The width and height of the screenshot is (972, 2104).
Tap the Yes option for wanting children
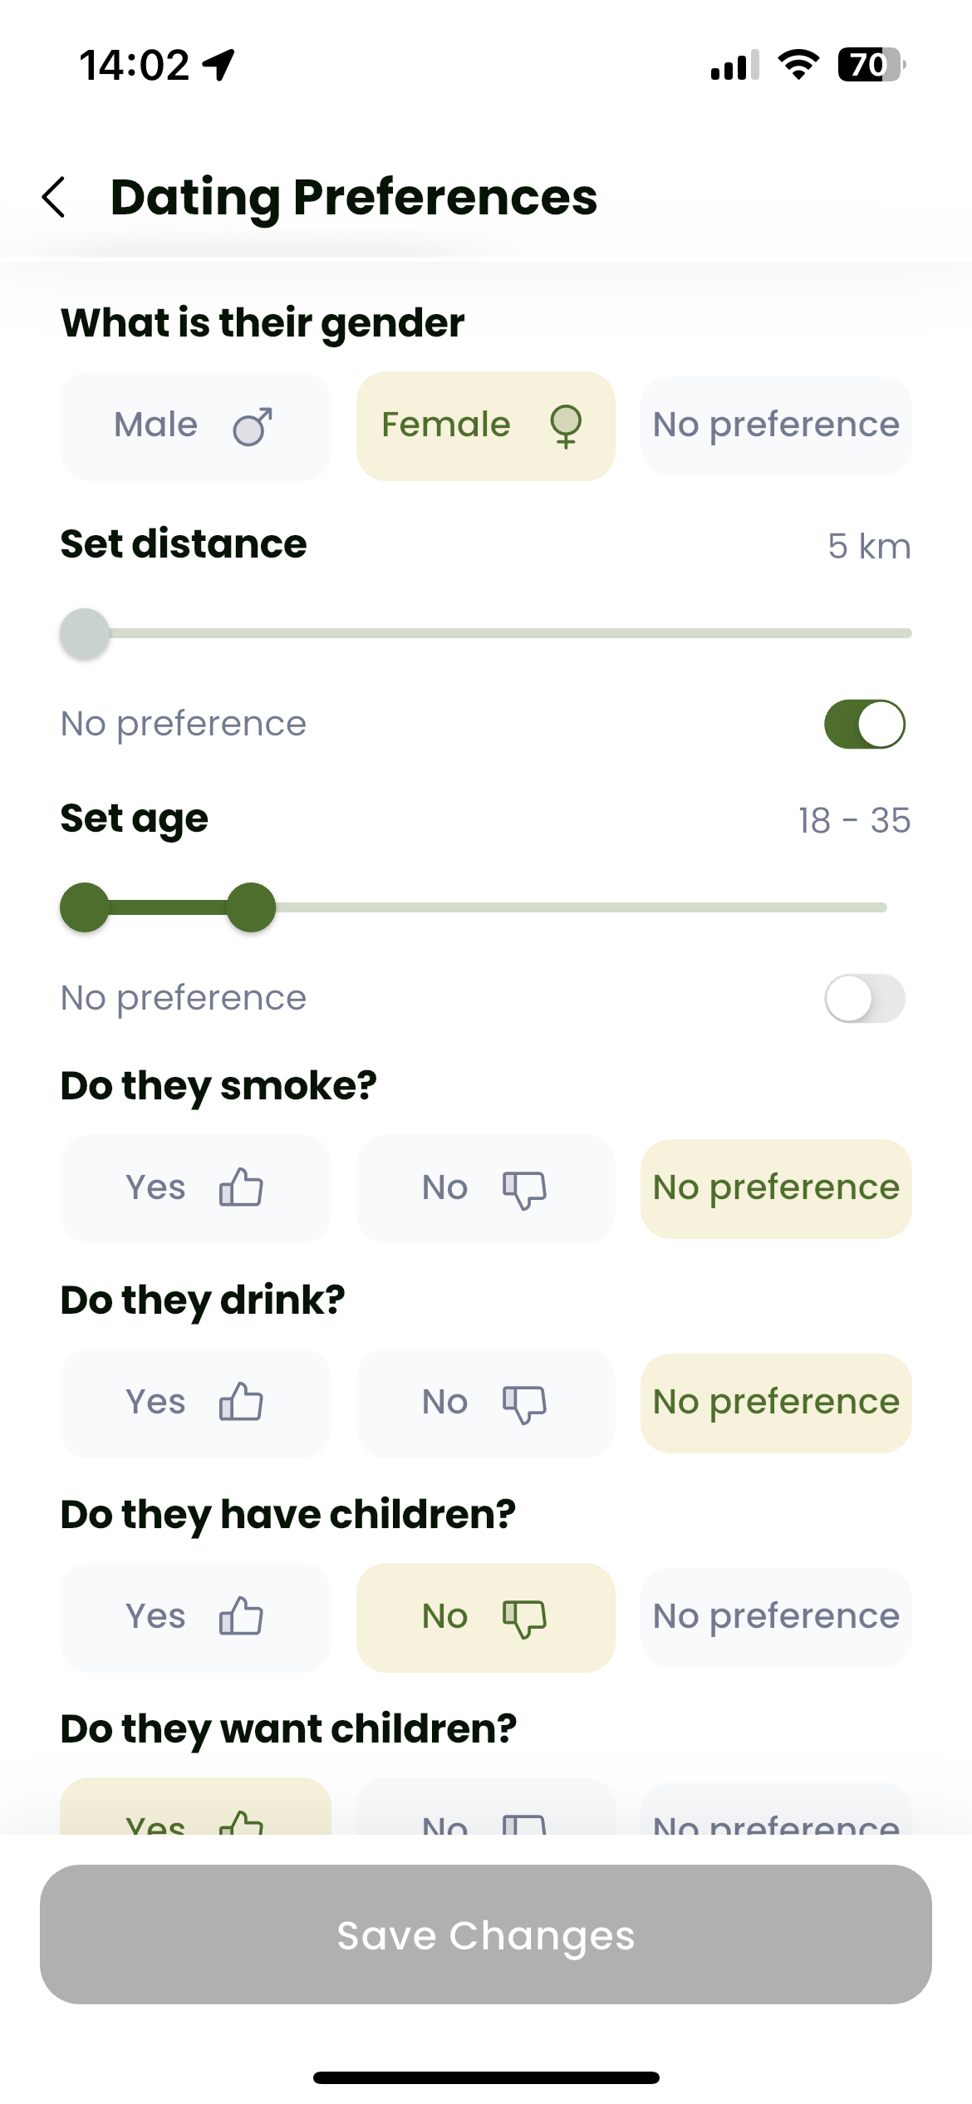pos(195,1807)
